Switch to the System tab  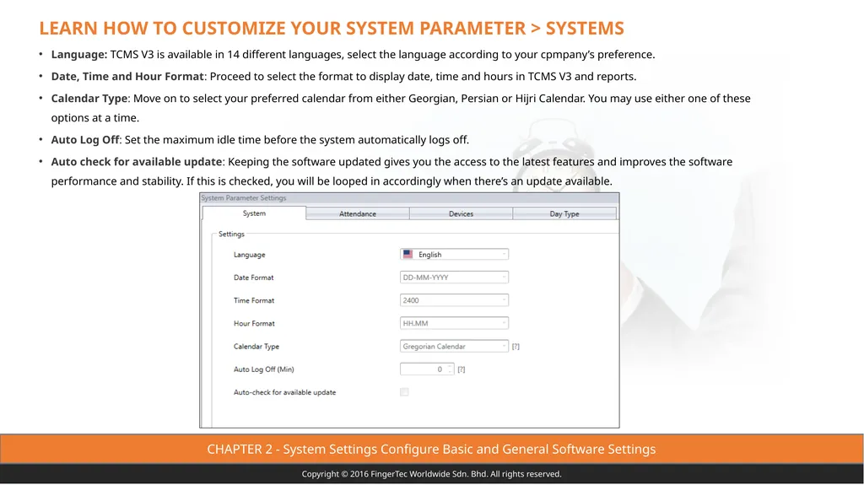click(254, 213)
